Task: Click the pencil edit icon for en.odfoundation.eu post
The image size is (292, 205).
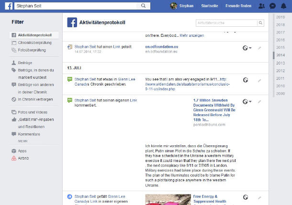Action: click(x=259, y=48)
